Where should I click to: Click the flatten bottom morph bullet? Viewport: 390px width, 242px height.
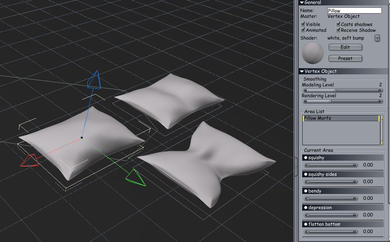coord(306,224)
